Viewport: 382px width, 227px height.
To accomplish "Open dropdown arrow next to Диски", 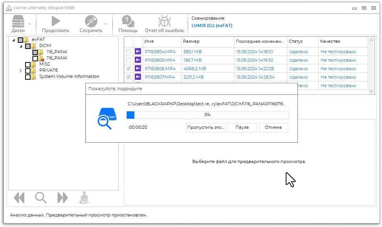I will click(x=29, y=24).
